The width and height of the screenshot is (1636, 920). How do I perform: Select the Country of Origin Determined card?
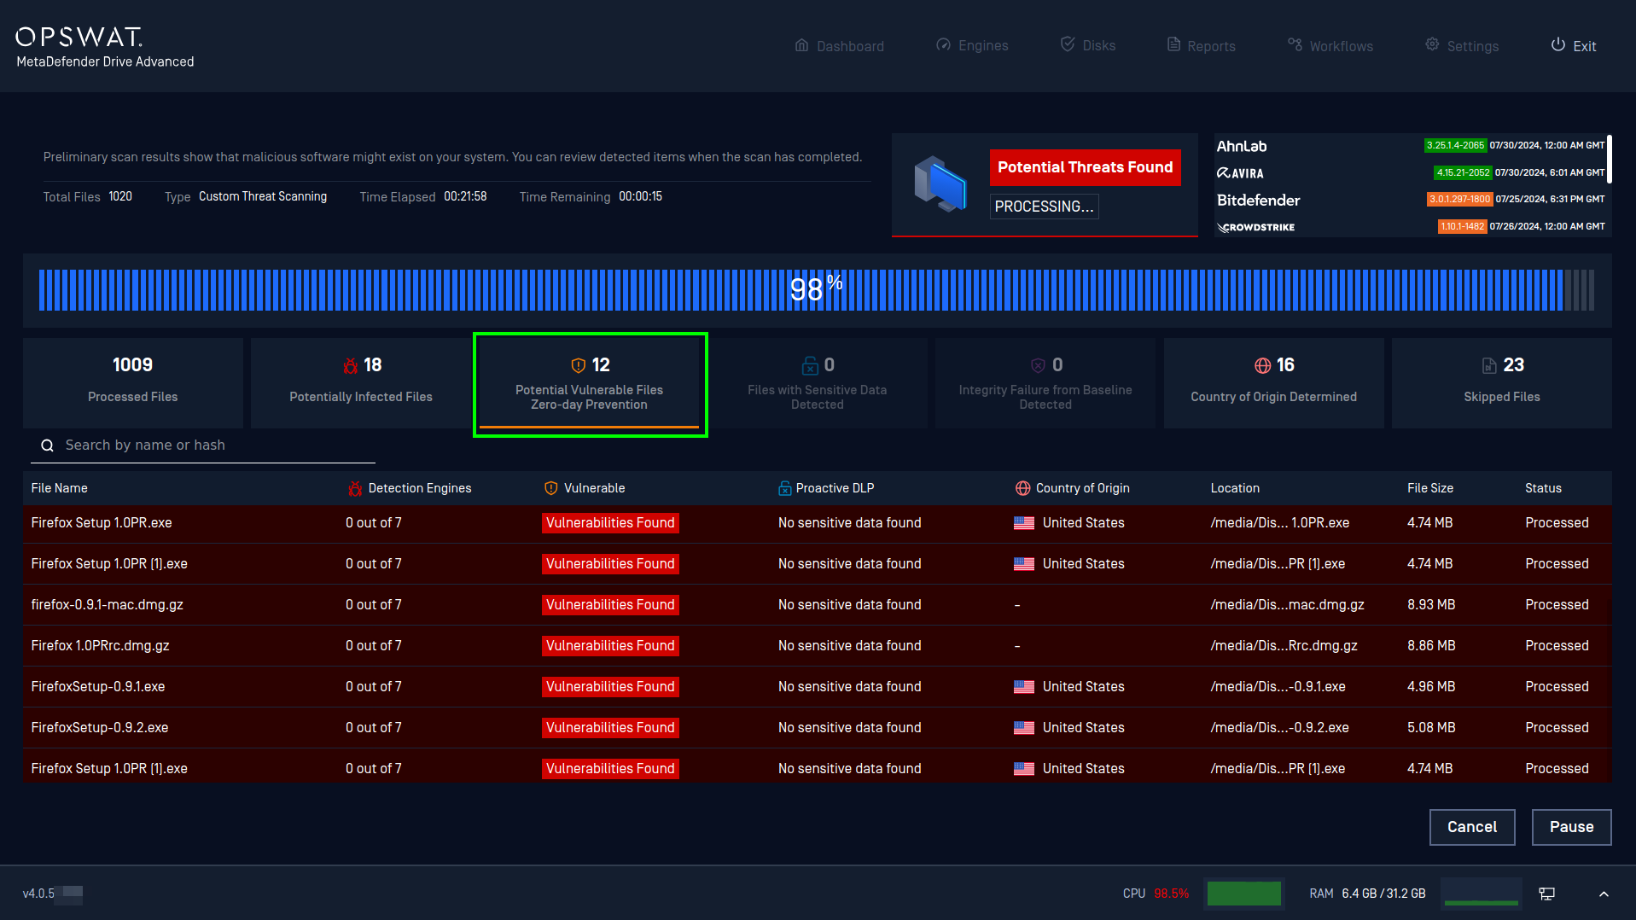click(x=1274, y=382)
